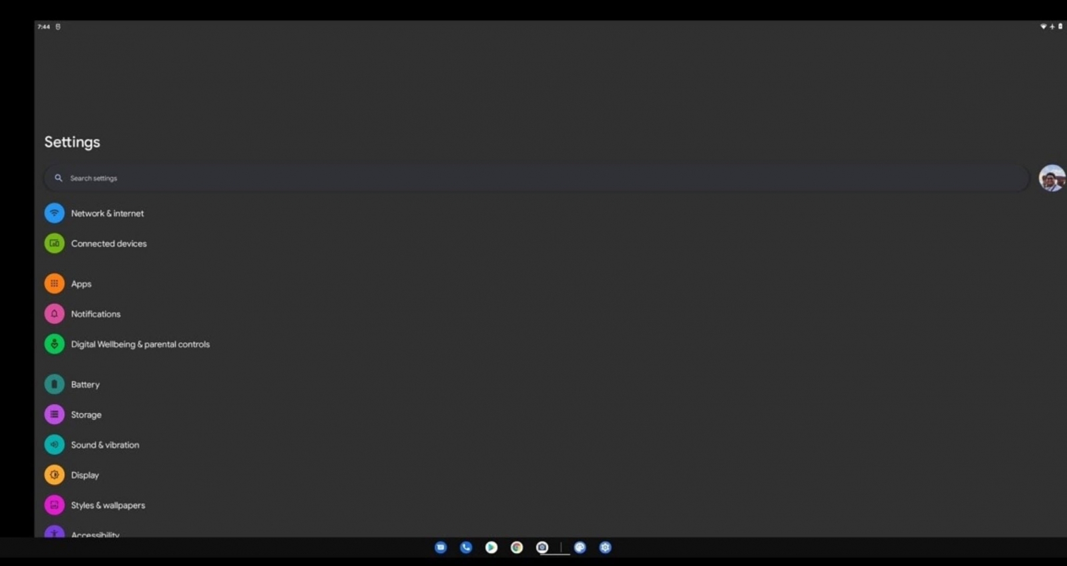This screenshot has height=566, width=1067.
Task: Open Network & internet Wi-Fi icon
Action: [54, 213]
